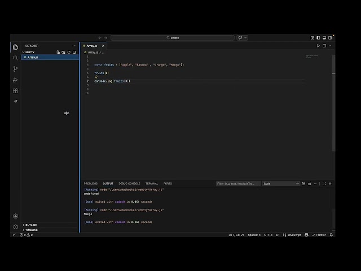Screen dimensions: 361x271
Task: Go back with the navigation arrow
Action: pos(100,38)
